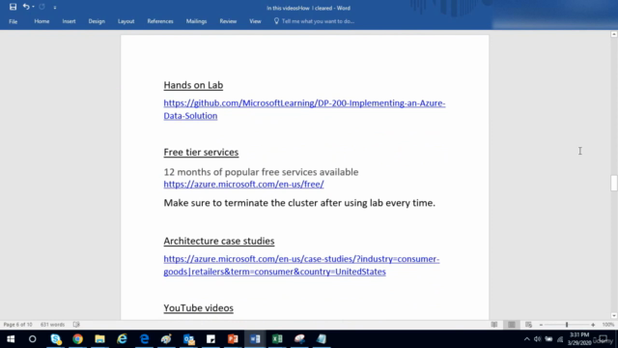Open the azure.microsoft.com free services link
The width and height of the screenshot is (618, 348).
click(x=243, y=185)
